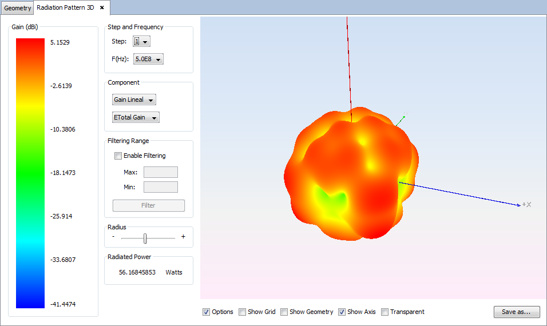
Task: Expand the ETotal Gain dropdown
Action: pyautogui.click(x=136, y=118)
